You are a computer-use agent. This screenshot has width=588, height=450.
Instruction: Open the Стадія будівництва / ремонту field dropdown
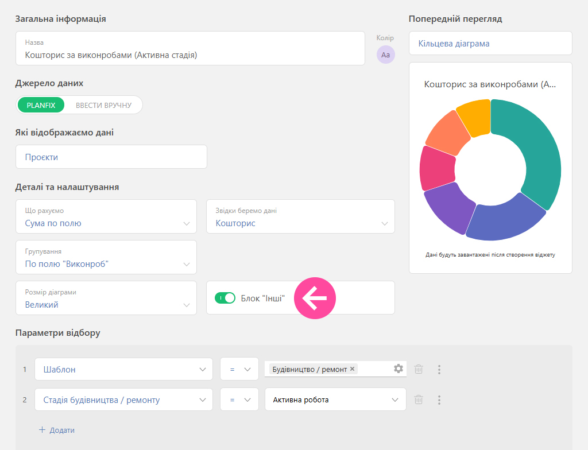pyautogui.click(x=124, y=399)
